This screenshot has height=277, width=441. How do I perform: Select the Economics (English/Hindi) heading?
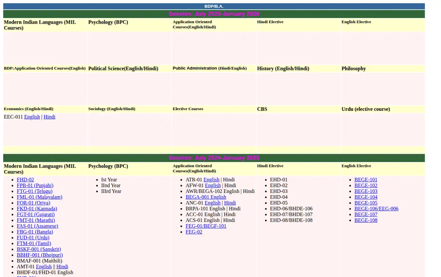[x=28, y=109]
